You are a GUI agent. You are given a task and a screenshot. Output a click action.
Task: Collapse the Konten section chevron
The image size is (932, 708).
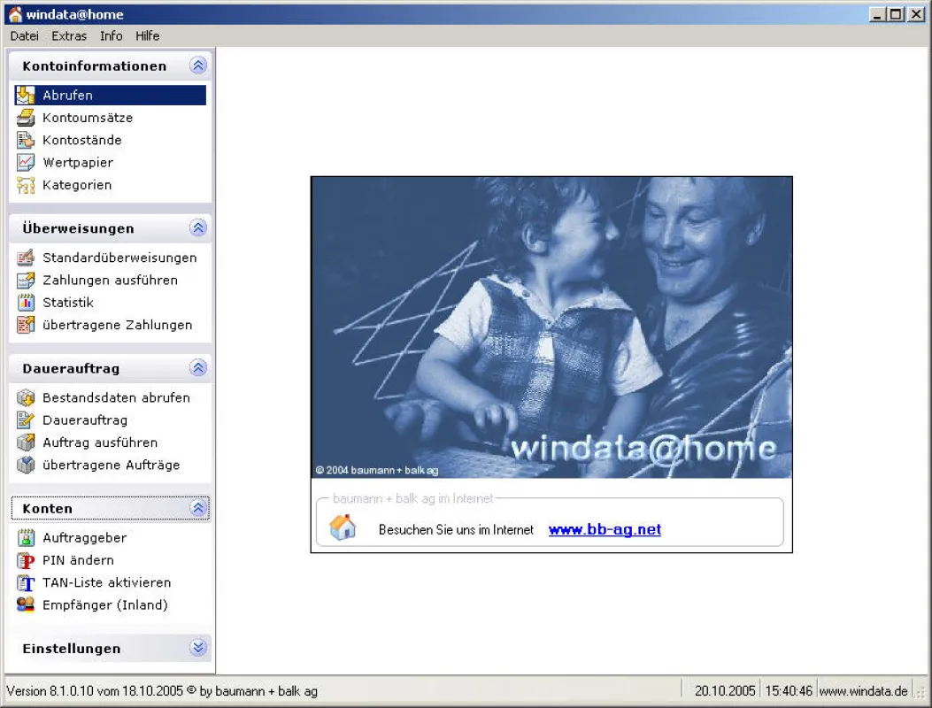198,508
